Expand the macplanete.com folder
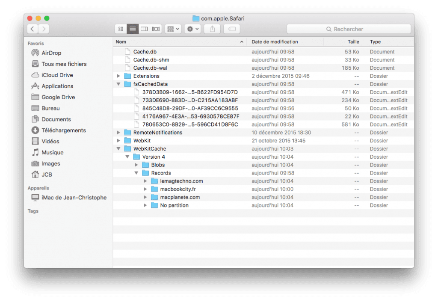Viewport: 438px width, 302px height. [x=145, y=197]
